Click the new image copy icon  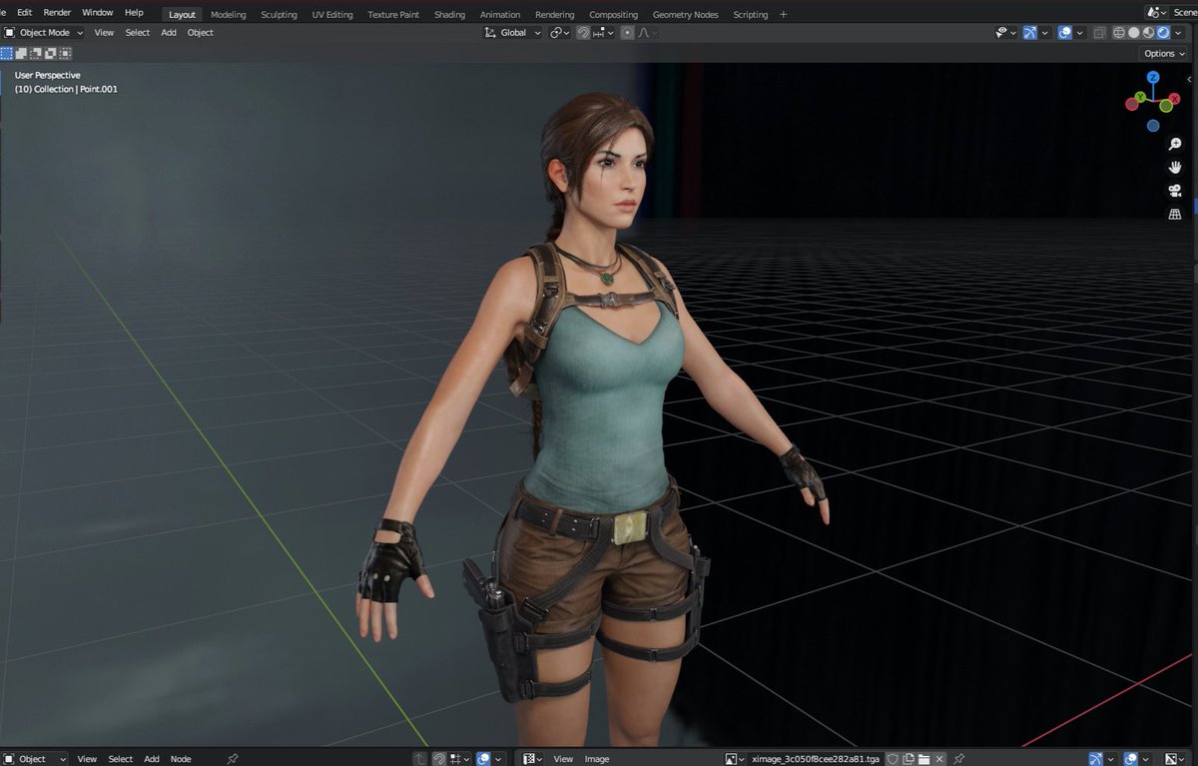tap(908, 759)
